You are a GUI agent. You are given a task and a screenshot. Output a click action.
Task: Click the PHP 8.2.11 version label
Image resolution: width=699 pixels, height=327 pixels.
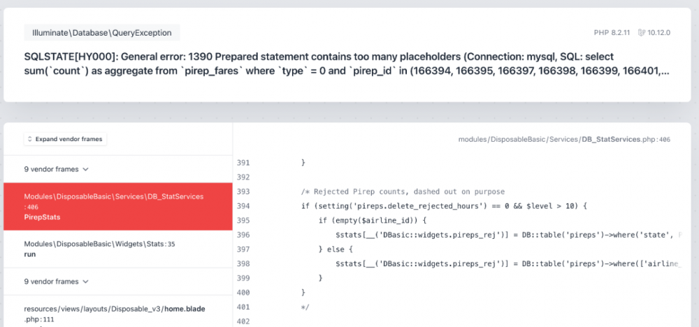click(612, 33)
